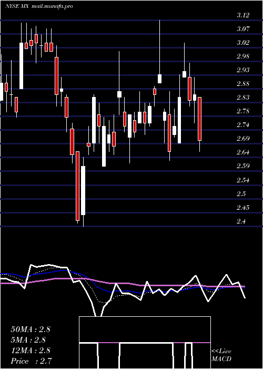Click the 50MA : 2.8 indicator text
Viewport: 263px width, 369px height.
point(31,329)
